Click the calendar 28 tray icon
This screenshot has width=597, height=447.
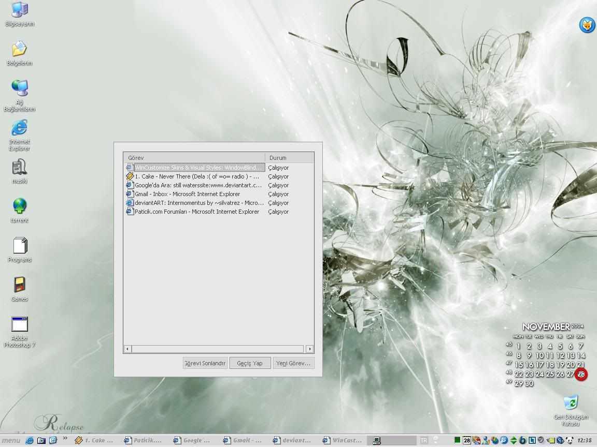(x=467, y=440)
